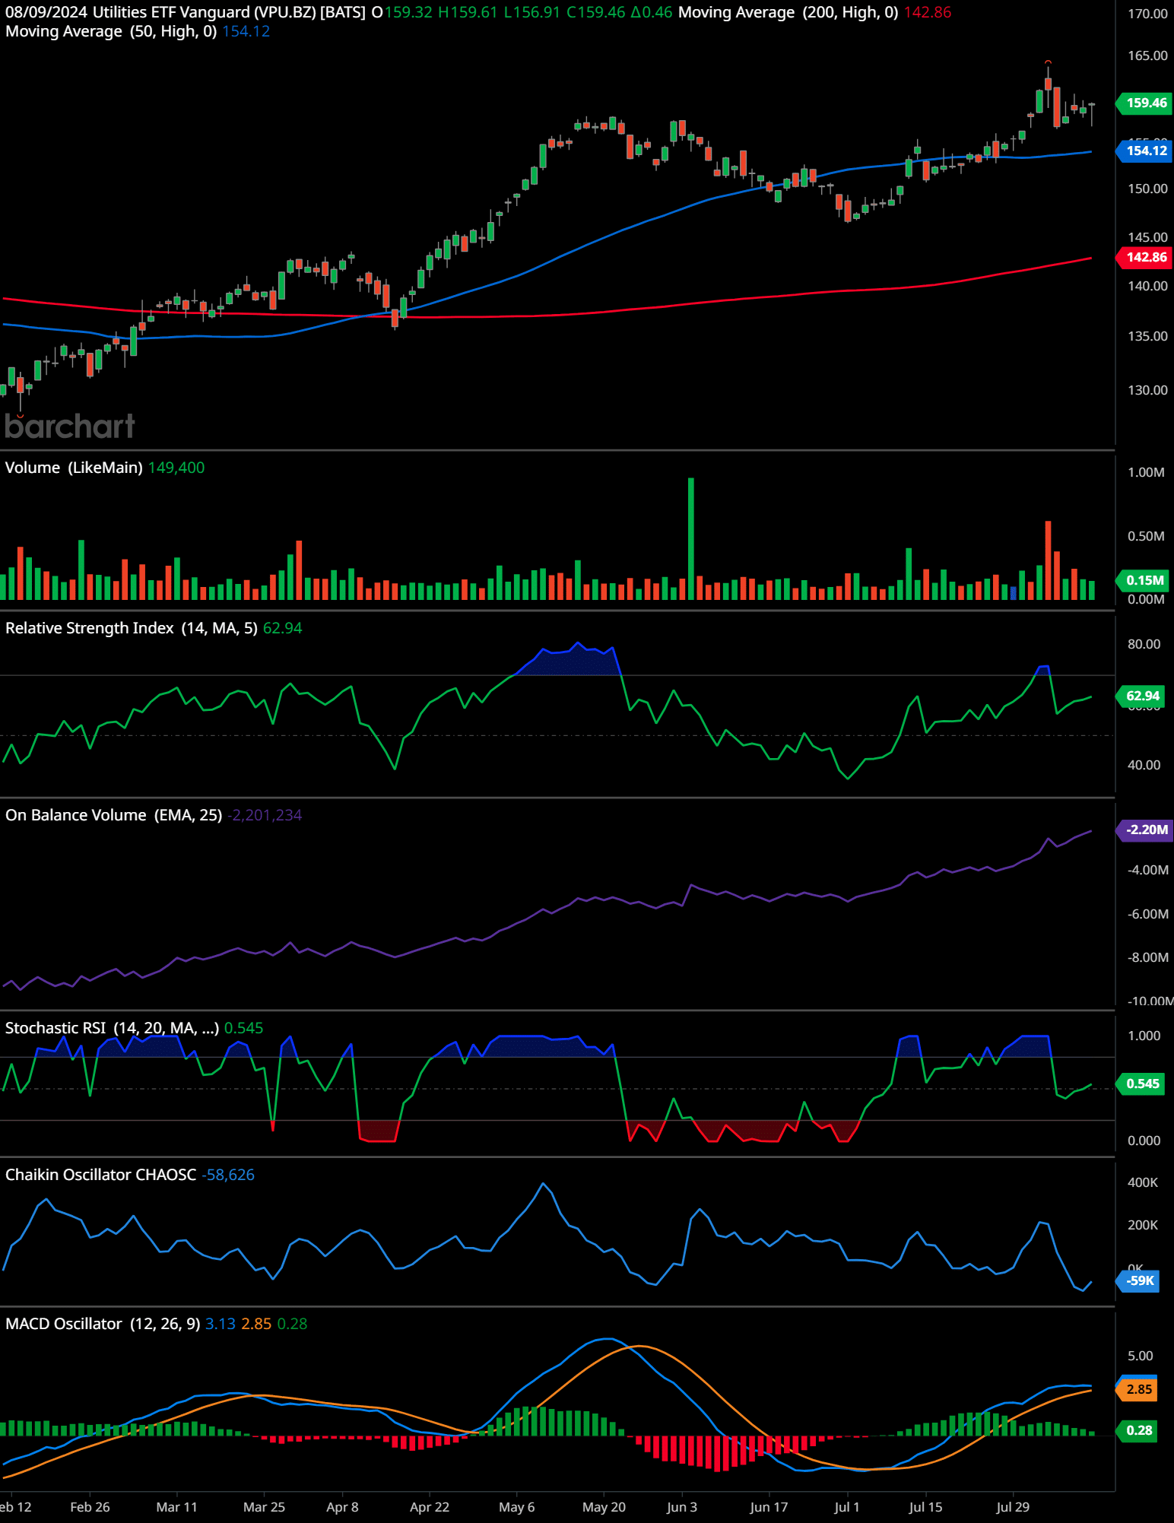Click the 1.00M volume axis label
Viewport: 1174px width, 1523px height.
pyautogui.click(x=1146, y=472)
